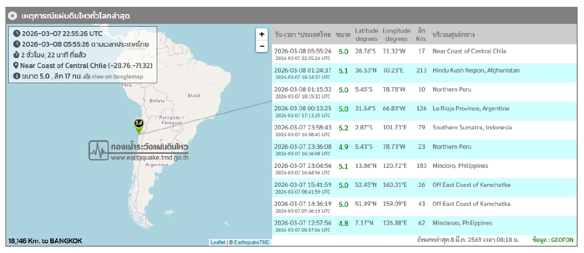Click the map icon before 'view on Googlemap'
584x253 pixels.
point(87,76)
